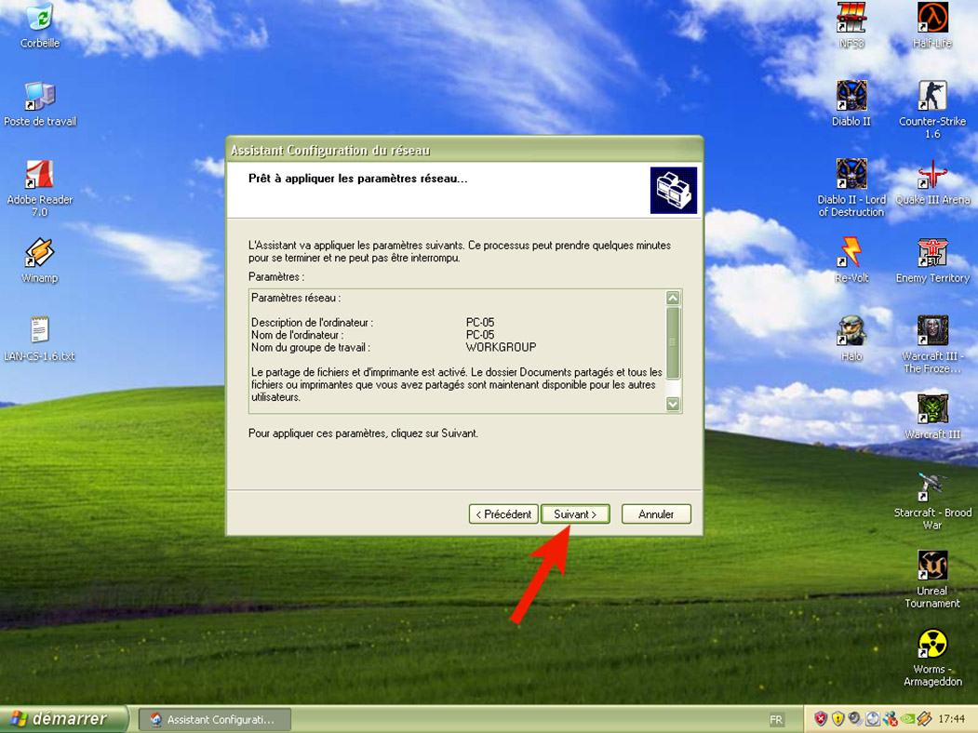Start the Unreal Tournament shortcut

pyautogui.click(x=931, y=566)
